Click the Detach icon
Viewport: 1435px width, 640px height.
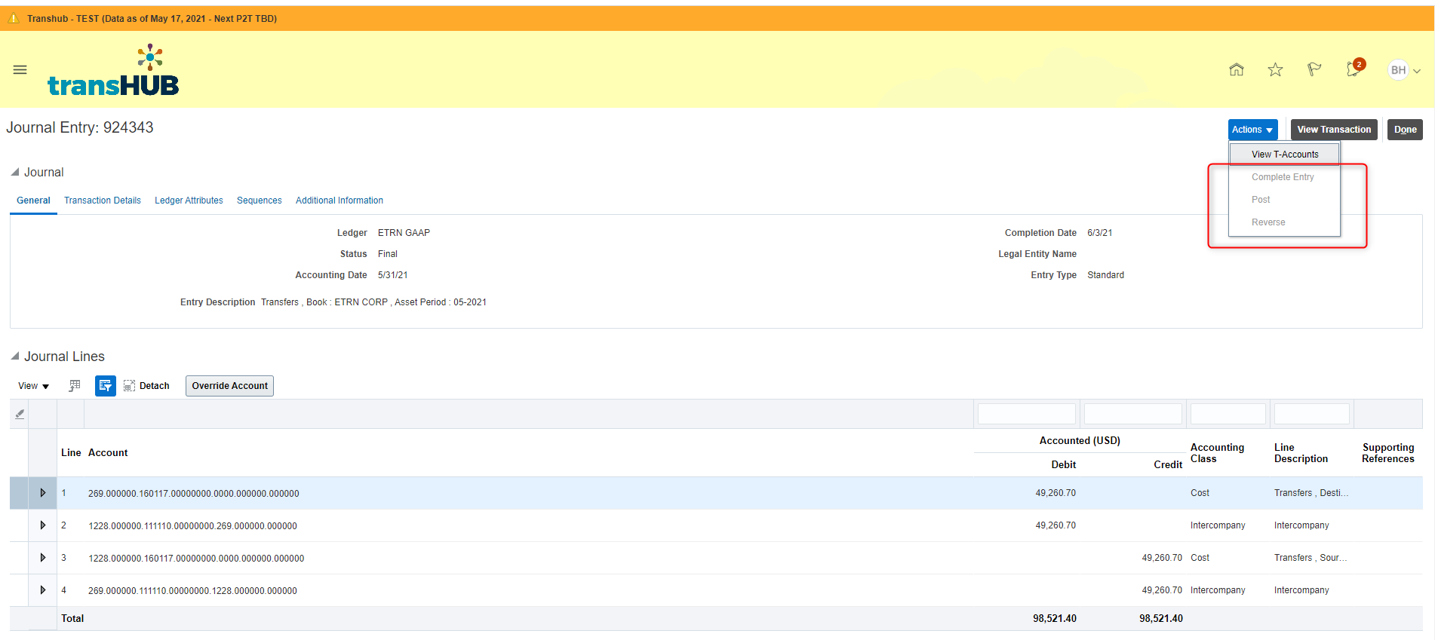tap(129, 386)
